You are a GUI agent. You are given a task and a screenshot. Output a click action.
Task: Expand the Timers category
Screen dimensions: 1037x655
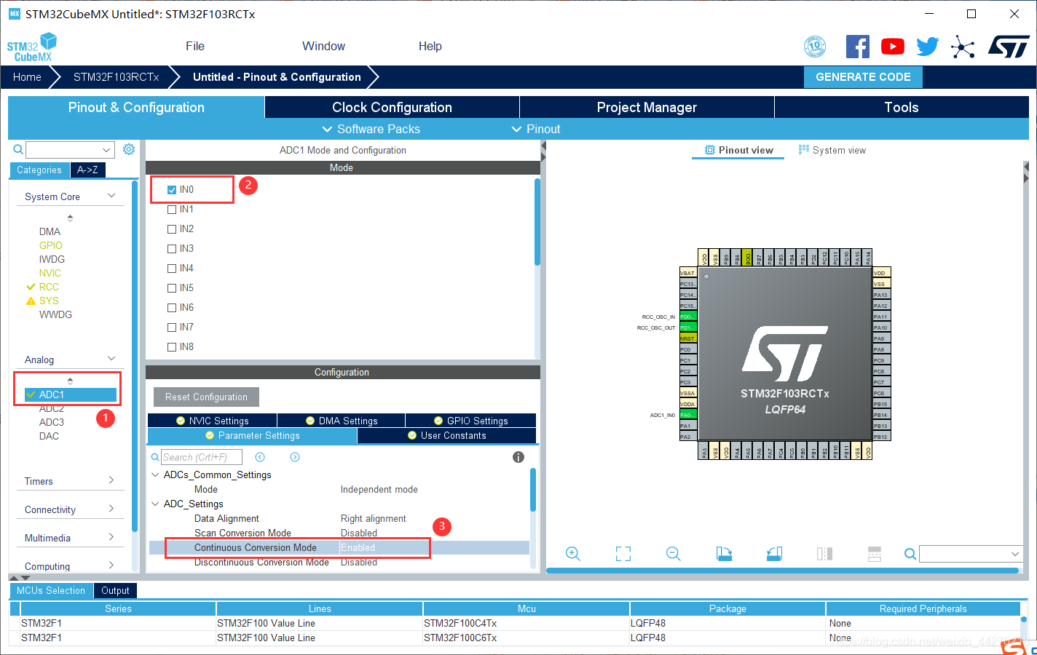111,480
